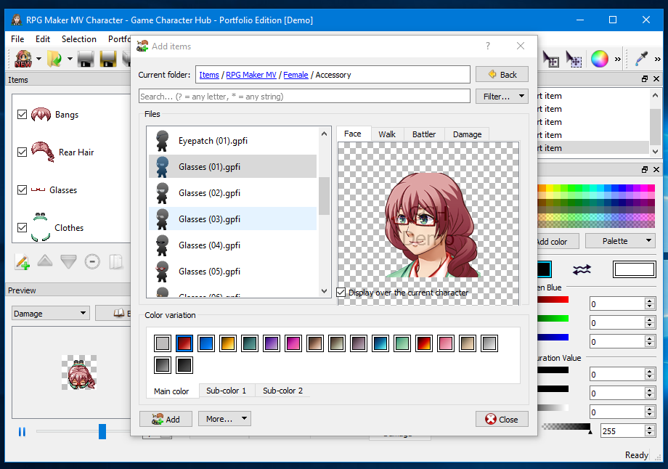Select Glasses (03).gpfi in file list
Viewport: 668px width, 469px height.
(x=232, y=219)
